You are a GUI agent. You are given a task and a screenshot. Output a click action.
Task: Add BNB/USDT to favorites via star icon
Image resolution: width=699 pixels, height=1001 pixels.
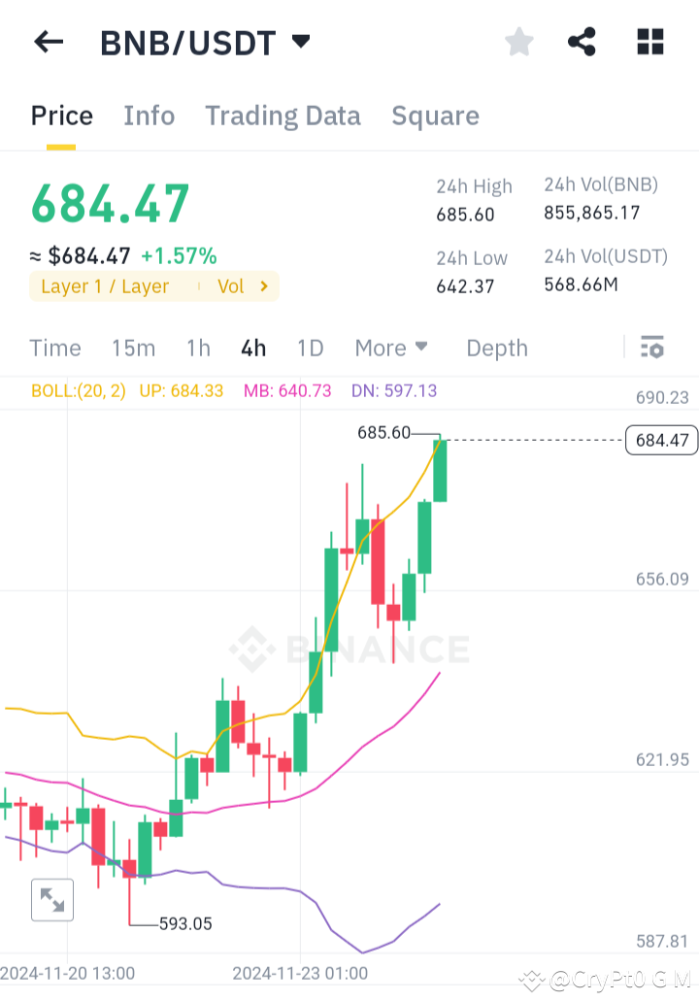[x=518, y=41]
